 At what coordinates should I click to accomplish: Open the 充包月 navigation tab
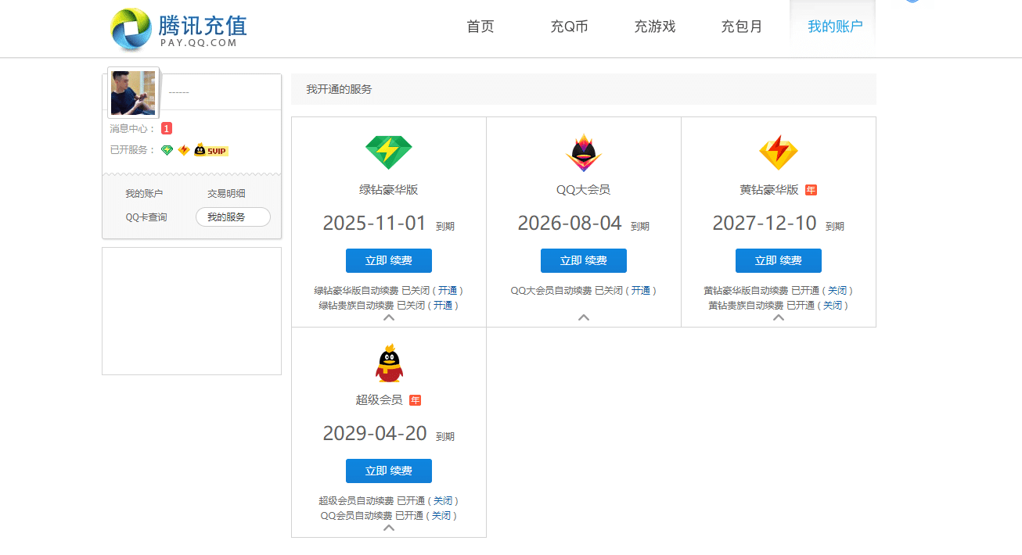(x=742, y=27)
